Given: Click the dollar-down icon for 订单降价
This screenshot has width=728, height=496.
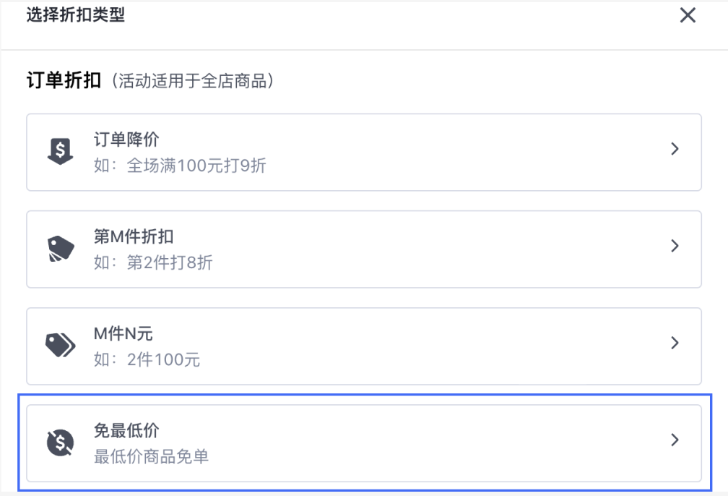Looking at the screenshot, I should tap(61, 151).
